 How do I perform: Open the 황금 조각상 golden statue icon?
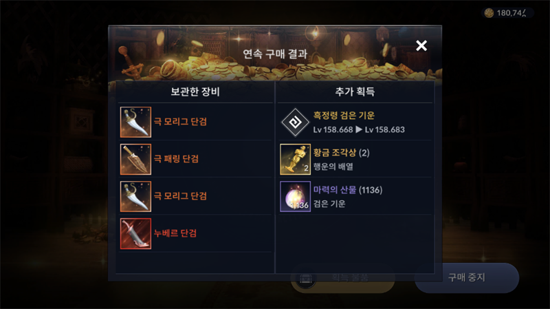point(296,160)
